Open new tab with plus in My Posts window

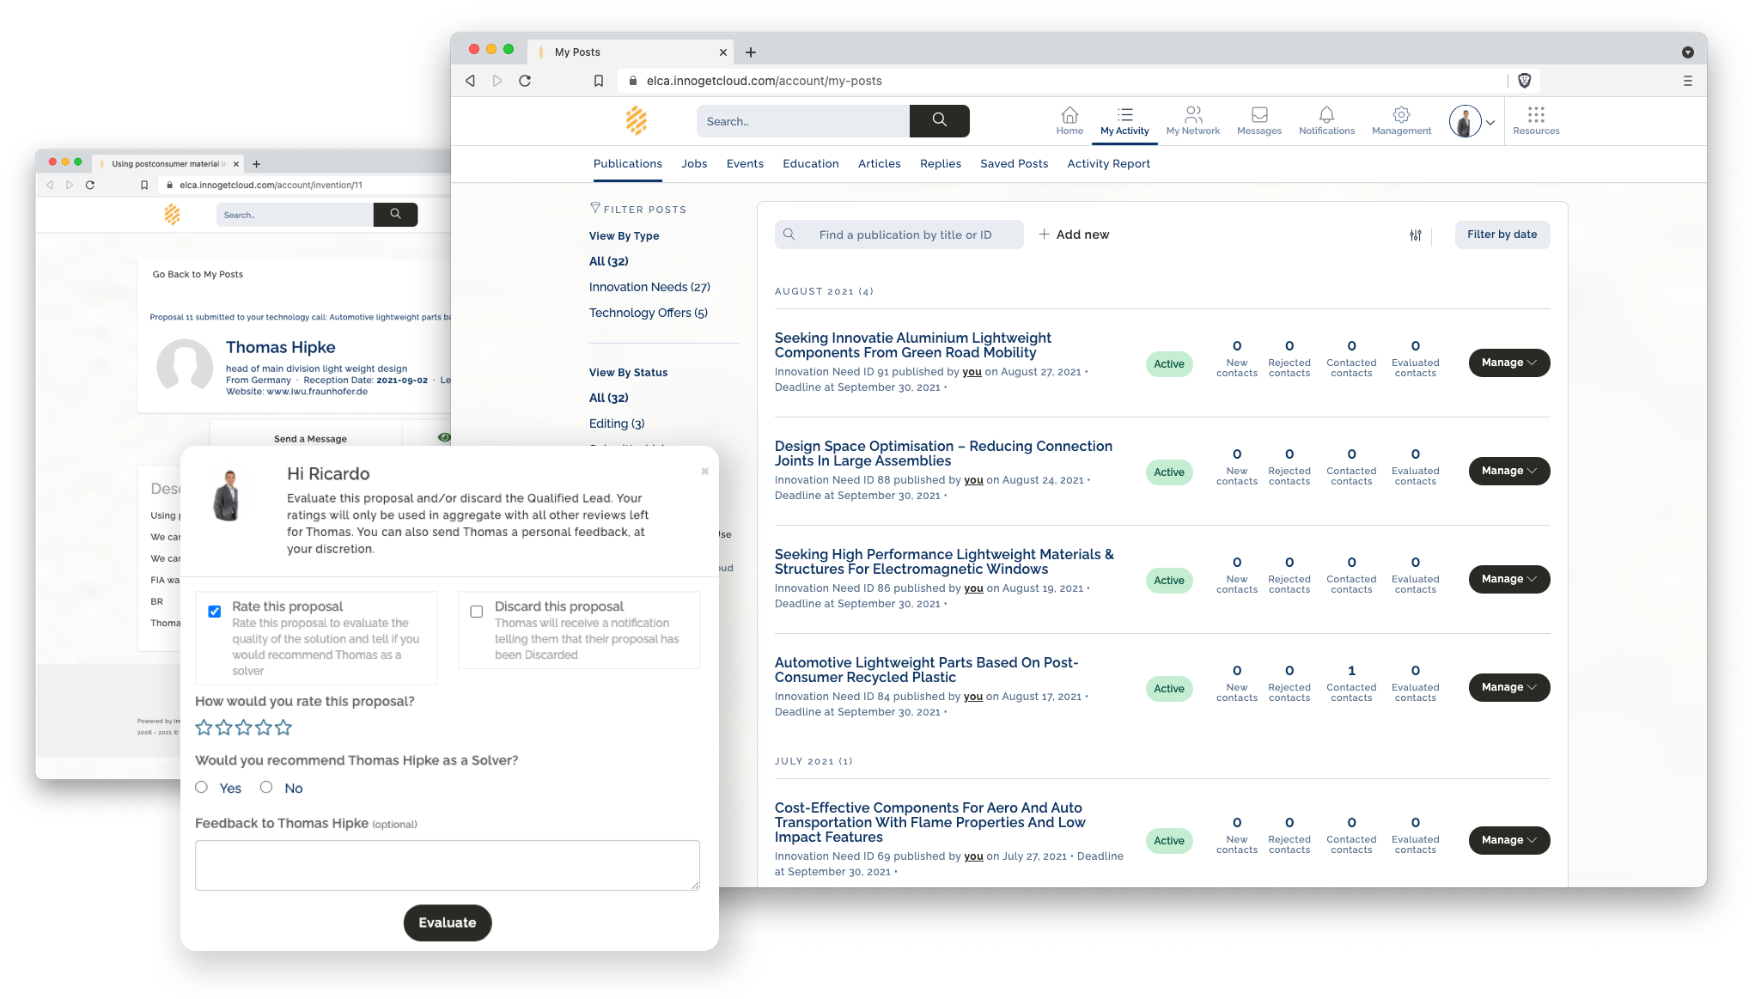(751, 52)
